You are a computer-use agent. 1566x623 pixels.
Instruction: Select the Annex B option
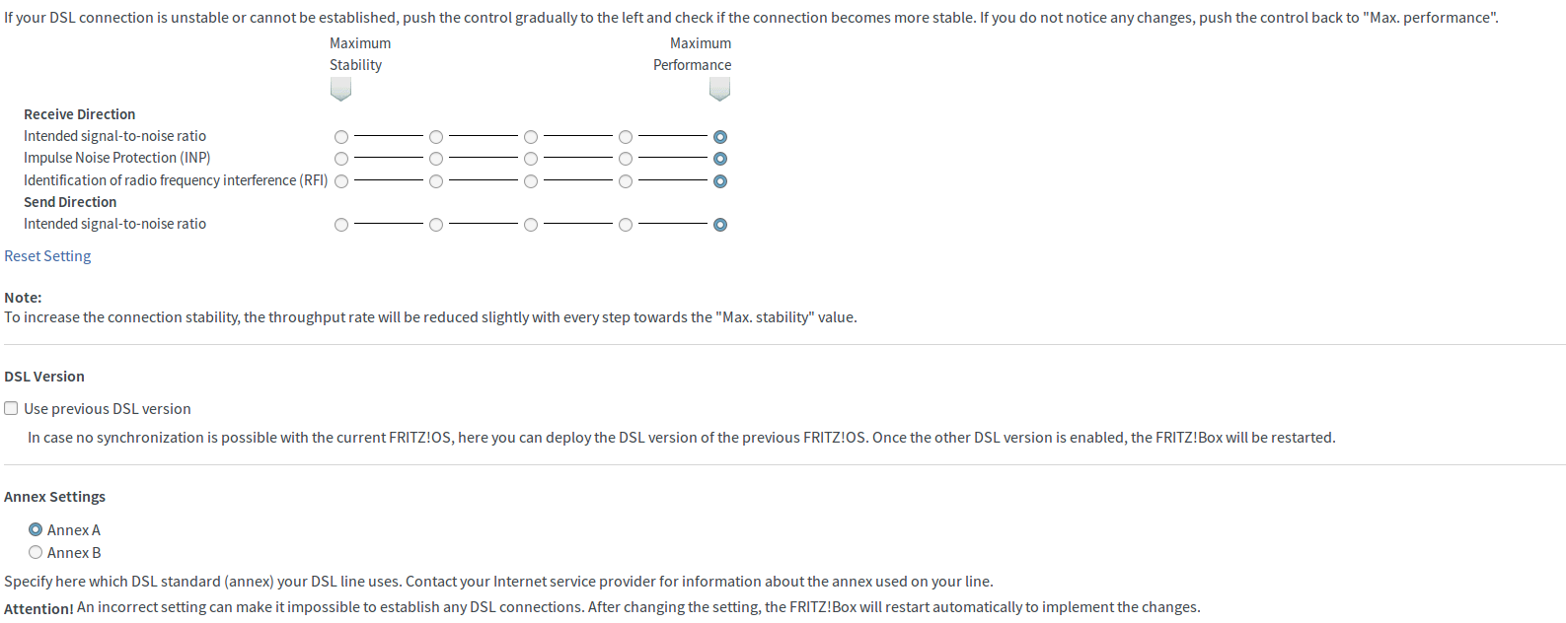(x=36, y=552)
